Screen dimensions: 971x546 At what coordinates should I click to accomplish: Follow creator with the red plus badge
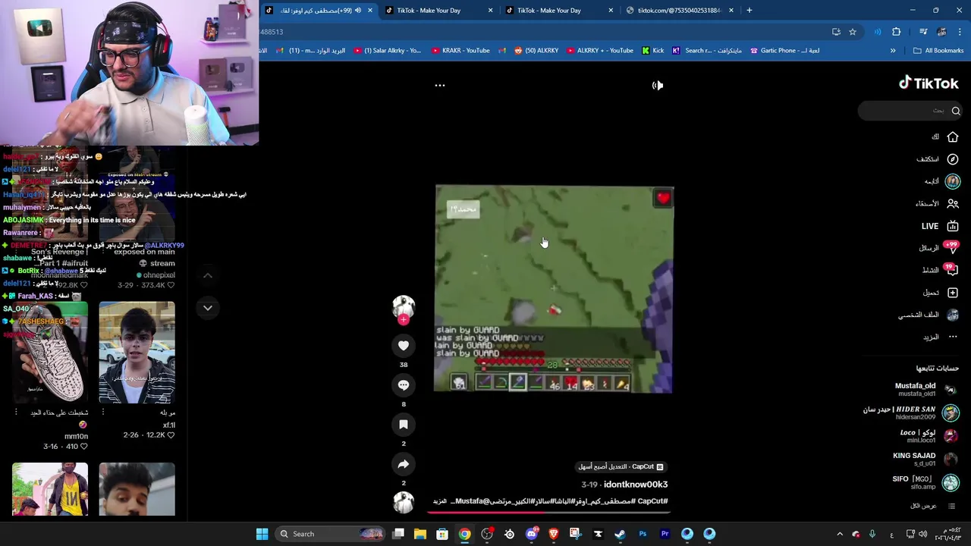coord(404,320)
